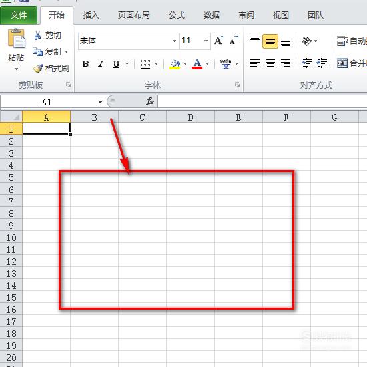This screenshot has height=367, width=367.
Task: Switch to the 审阅 Review tab
Action: tap(246, 15)
